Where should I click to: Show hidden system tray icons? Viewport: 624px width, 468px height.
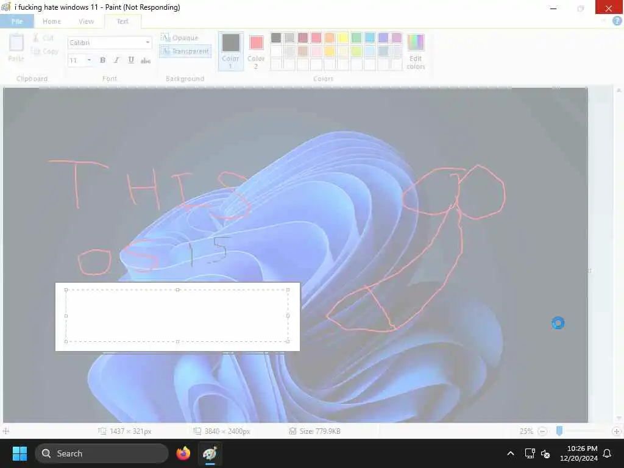coord(511,453)
